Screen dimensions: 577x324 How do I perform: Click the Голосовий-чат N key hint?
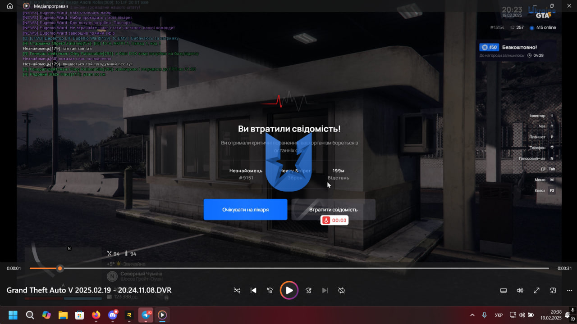[x=537, y=158]
